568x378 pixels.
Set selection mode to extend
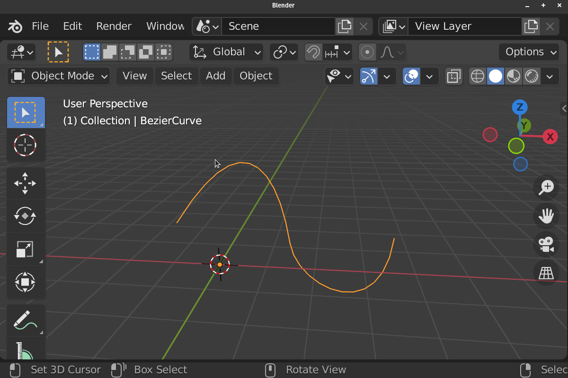tap(110, 52)
